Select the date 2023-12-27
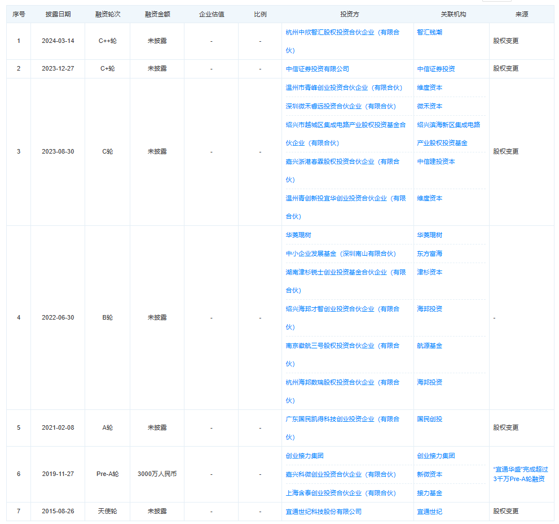 (58, 68)
